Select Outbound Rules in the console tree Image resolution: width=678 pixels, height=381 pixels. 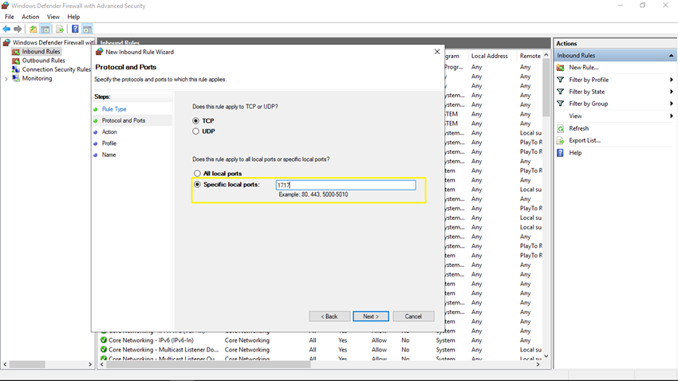point(44,61)
